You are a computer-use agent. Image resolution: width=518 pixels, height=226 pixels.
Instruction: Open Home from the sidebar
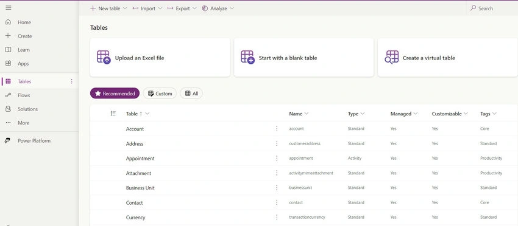coord(24,22)
